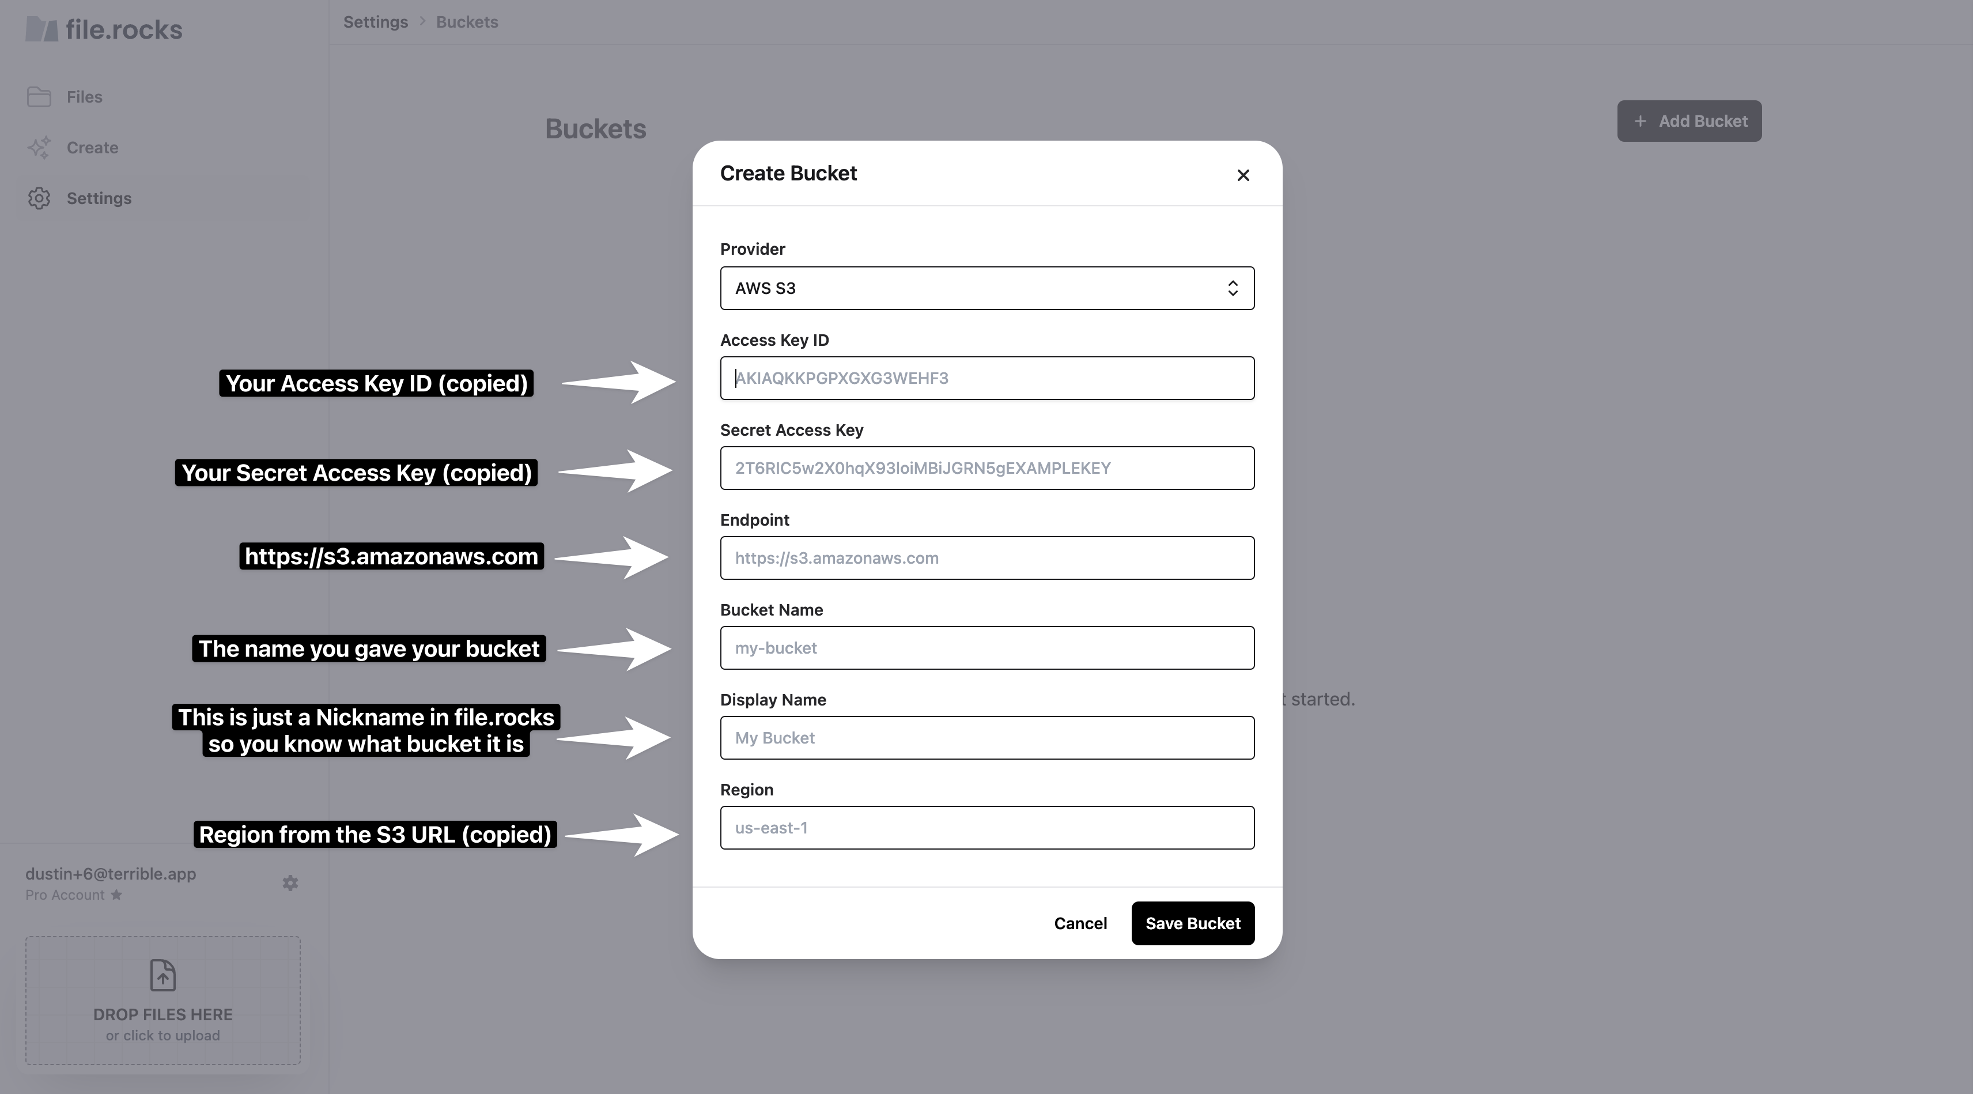The width and height of the screenshot is (1973, 1094).
Task: Click the file.rocks logo icon
Action: point(41,30)
